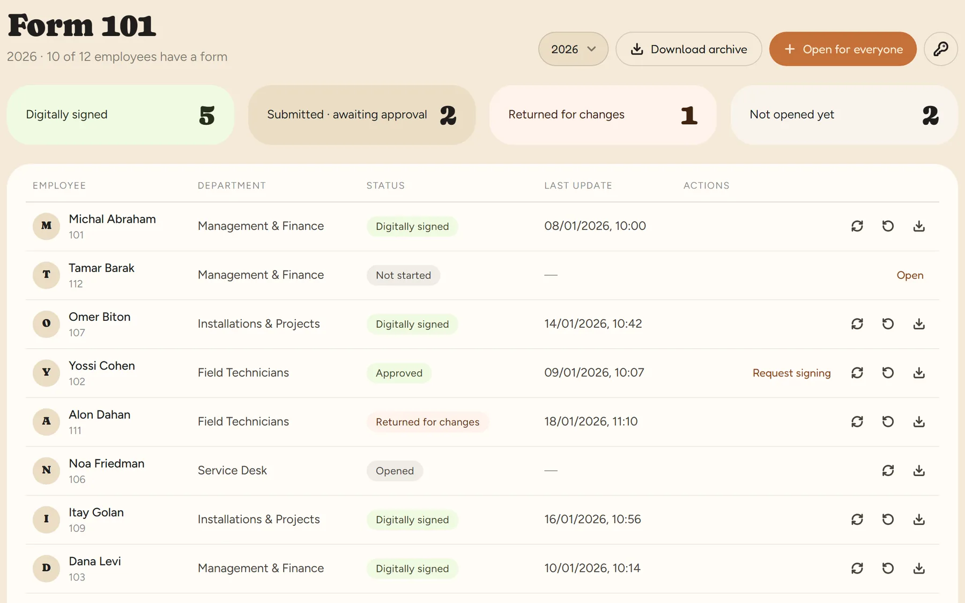Click the 16/01/2026, 10:56 date cell
The height and width of the screenshot is (603, 965).
coord(592,519)
